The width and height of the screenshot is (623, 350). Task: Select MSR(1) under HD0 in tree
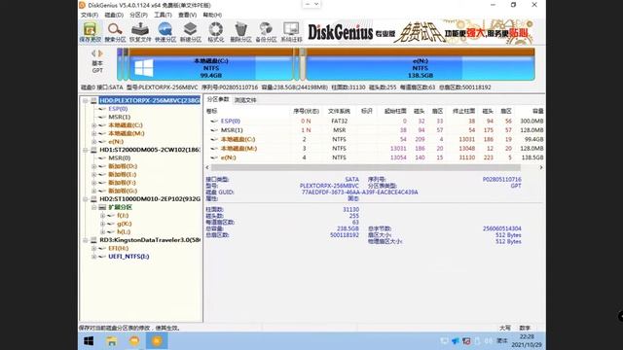(119, 117)
